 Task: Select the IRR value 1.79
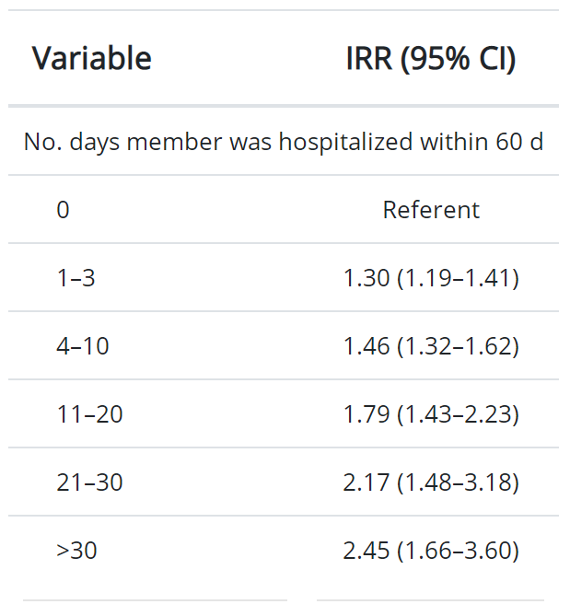(366, 414)
